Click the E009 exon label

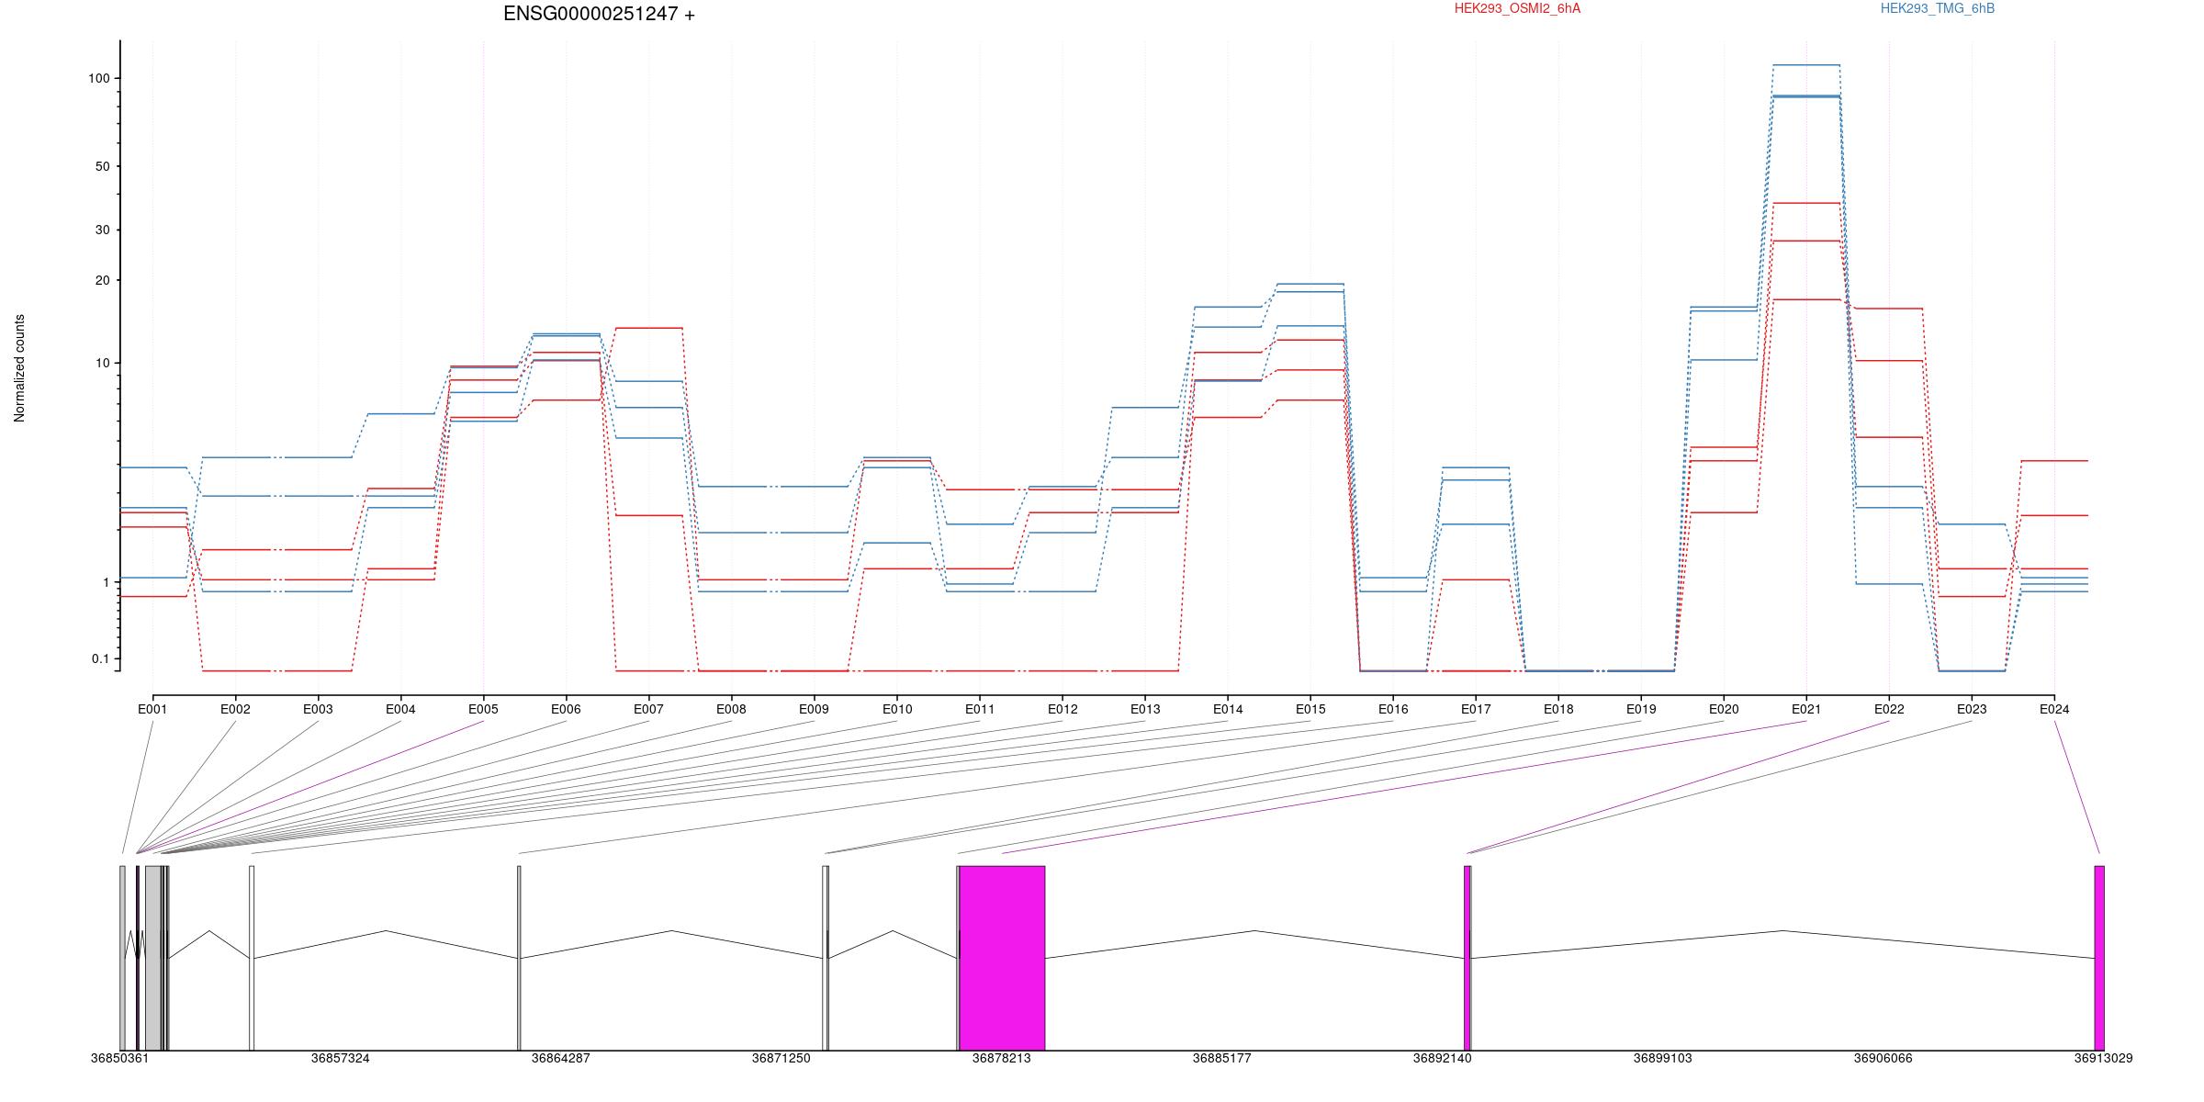814,709
